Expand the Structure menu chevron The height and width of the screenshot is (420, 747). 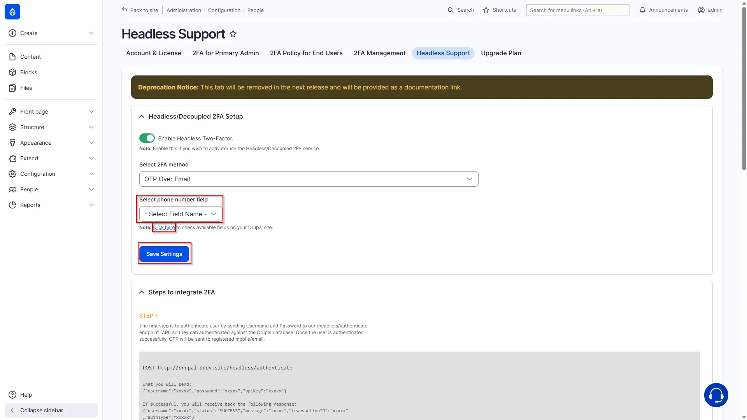pos(91,127)
